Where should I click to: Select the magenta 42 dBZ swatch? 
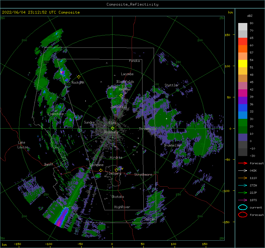[243, 93]
